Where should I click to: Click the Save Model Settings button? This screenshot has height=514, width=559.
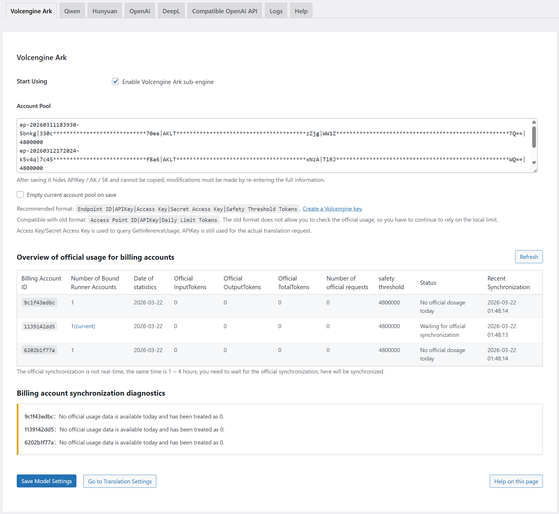(x=46, y=481)
